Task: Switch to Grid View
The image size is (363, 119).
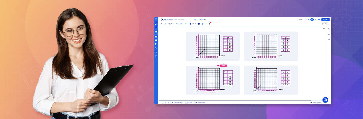Action: pos(188,102)
